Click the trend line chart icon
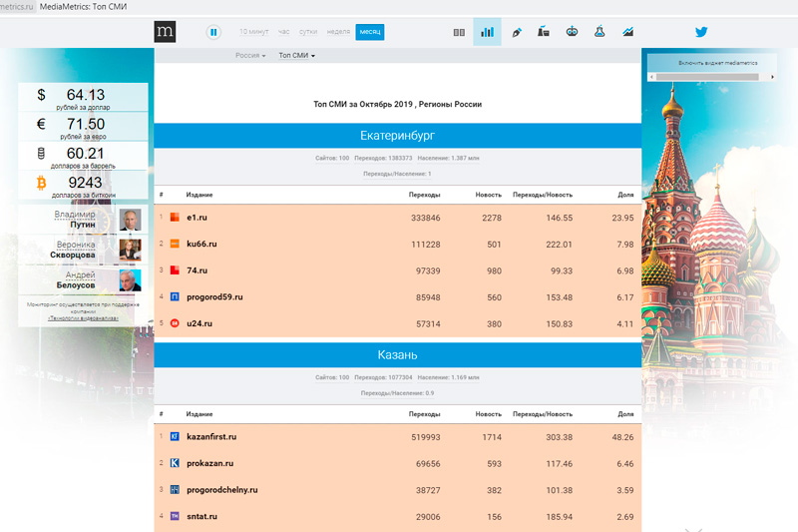The height and width of the screenshot is (532, 798). [x=627, y=32]
